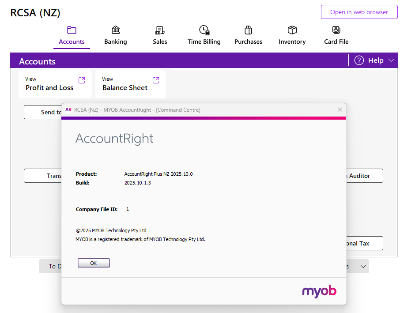Open the Accounts folder icon
Screen dimensions: 415x313
tap(72, 30)
